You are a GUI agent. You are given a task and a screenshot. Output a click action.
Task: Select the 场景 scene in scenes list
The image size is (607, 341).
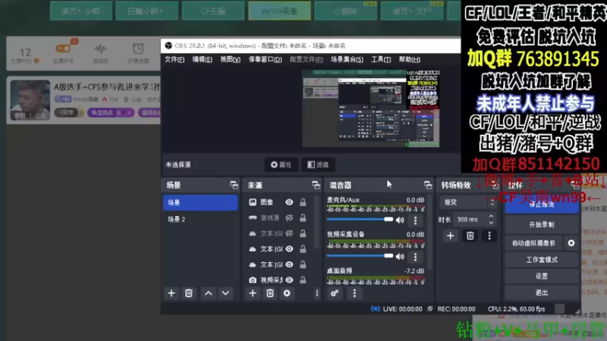200,202
